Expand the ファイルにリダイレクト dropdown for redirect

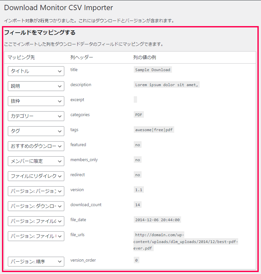coord(36,176)
